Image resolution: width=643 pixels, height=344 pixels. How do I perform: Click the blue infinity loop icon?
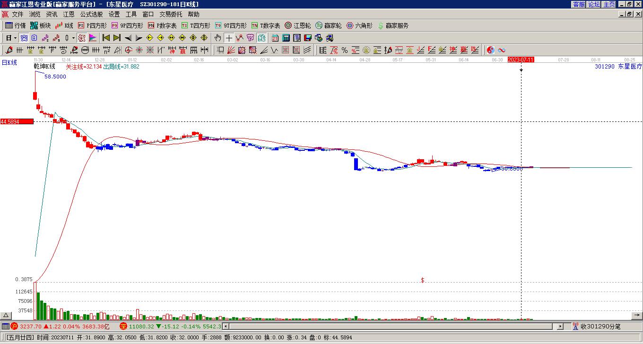point(502,50)
